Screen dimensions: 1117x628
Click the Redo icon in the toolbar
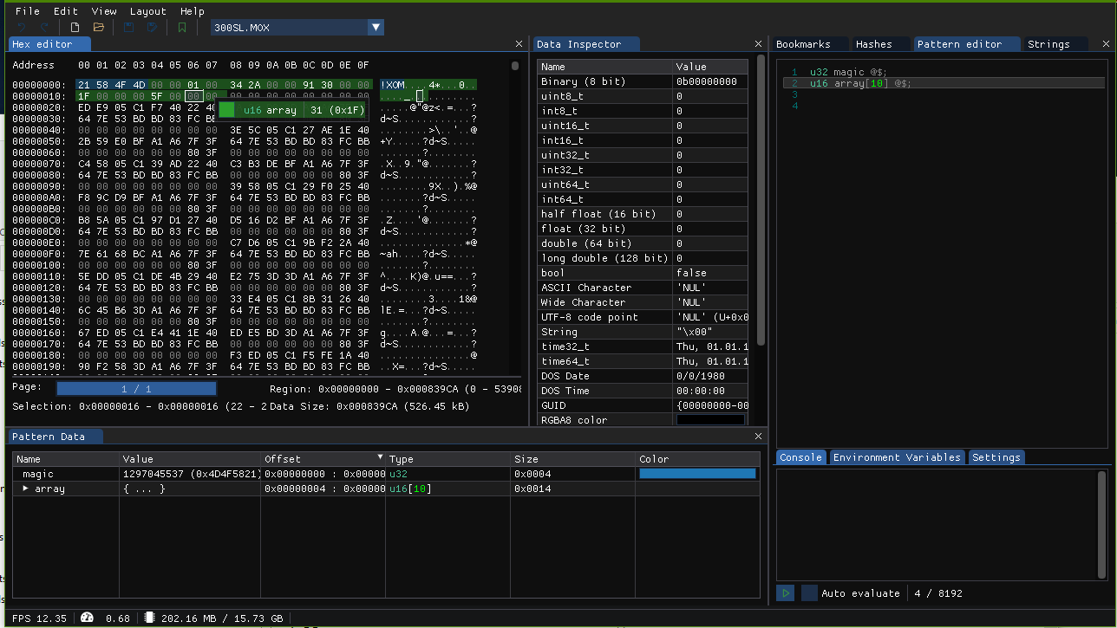click(43, 27)
